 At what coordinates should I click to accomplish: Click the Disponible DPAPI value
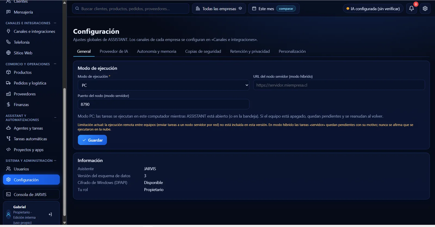point(154,182)
